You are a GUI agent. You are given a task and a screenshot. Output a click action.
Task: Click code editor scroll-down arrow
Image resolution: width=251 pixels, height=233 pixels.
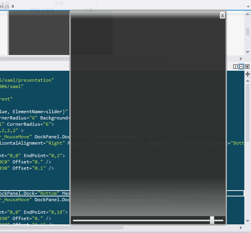(247, 221)
